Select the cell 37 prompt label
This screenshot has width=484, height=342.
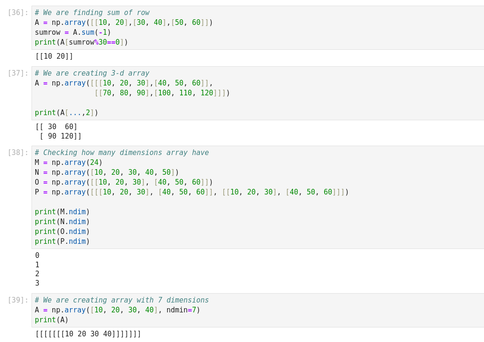point(18,73)
